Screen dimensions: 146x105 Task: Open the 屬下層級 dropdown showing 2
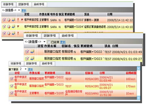(x=23, y=69)
